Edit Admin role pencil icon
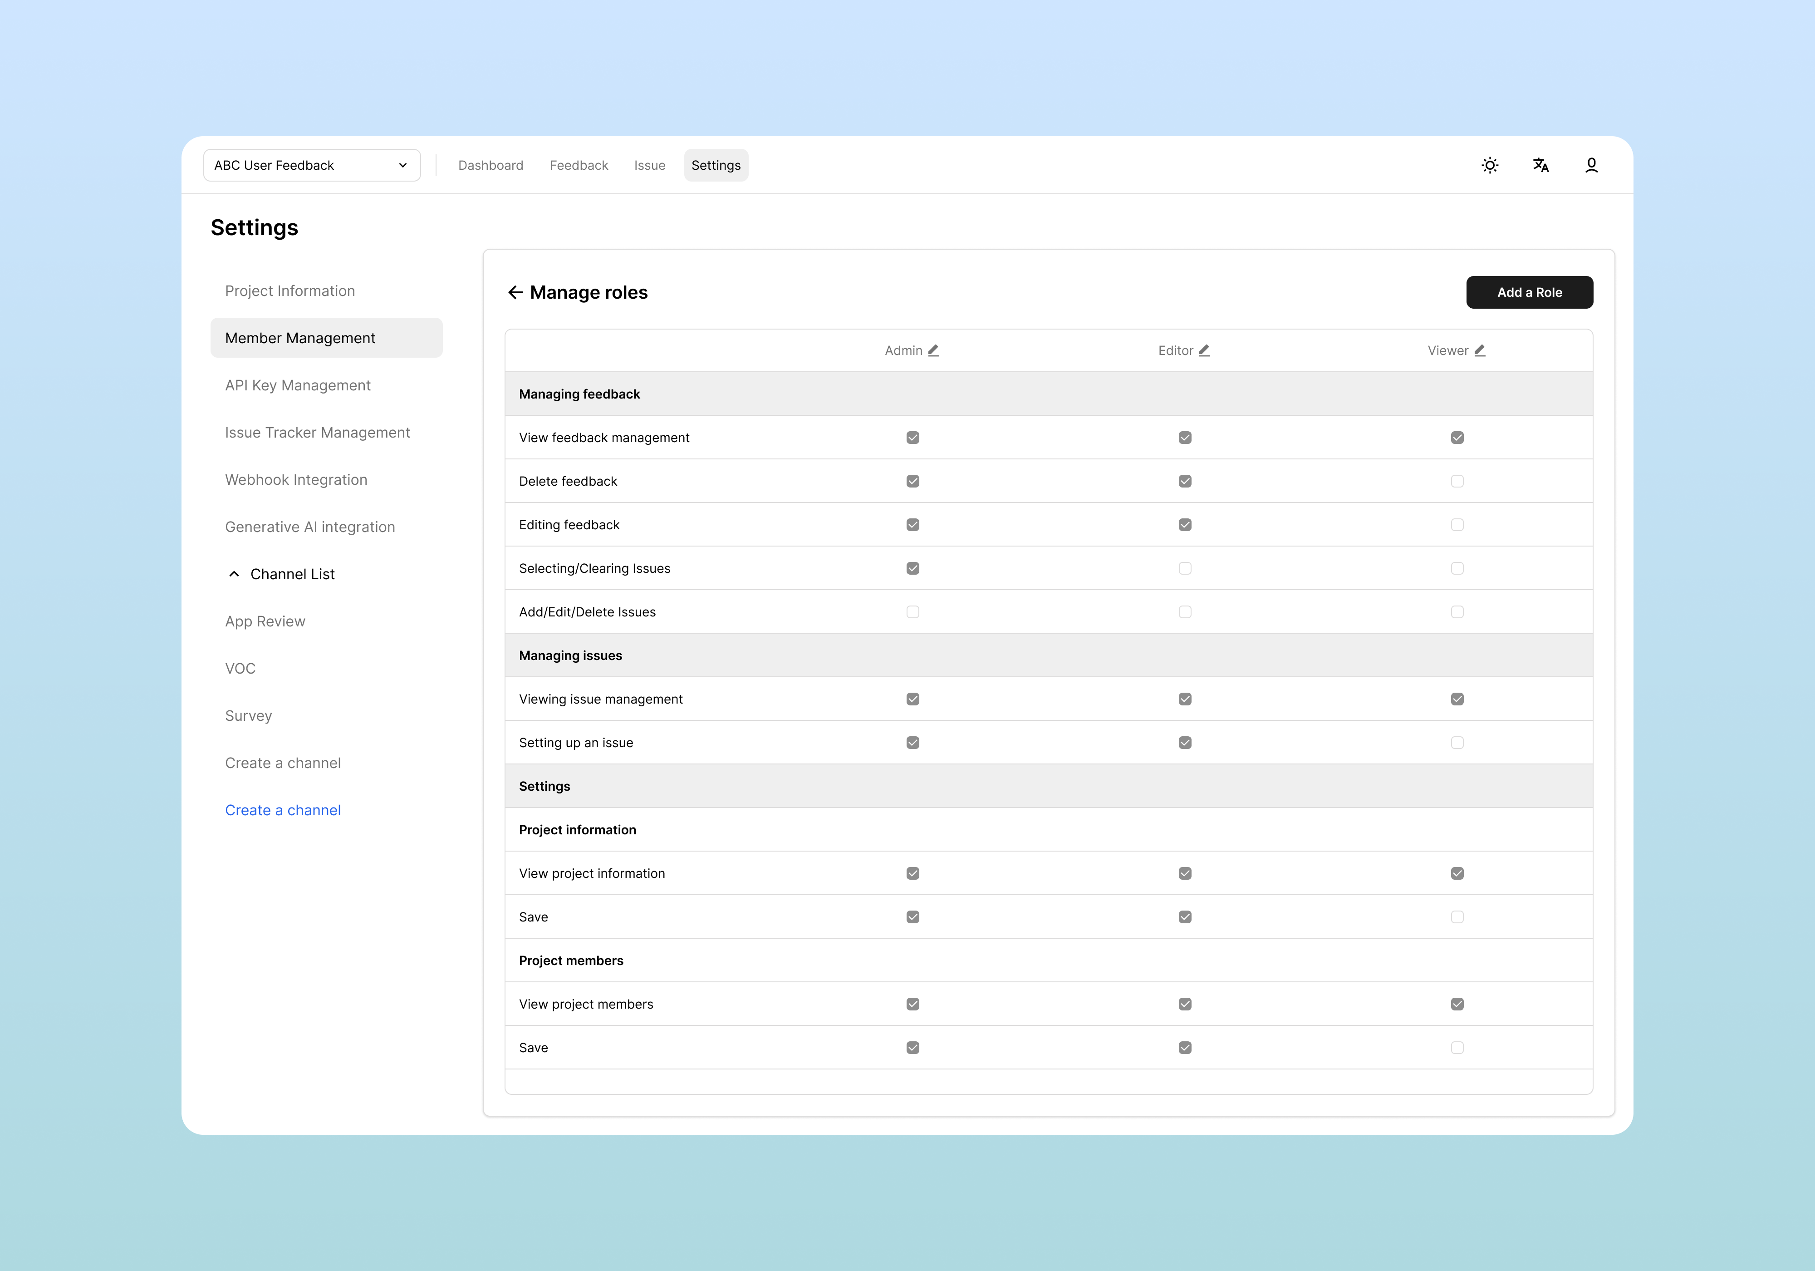Image resolution: width=1815 pixels, height=1271 pixels. [x=933, y=350]
